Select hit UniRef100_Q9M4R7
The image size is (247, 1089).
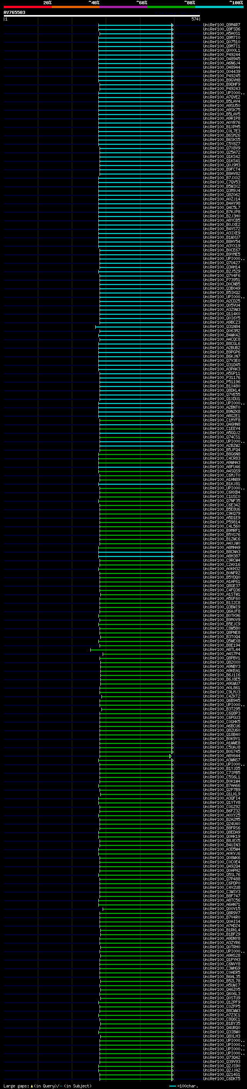(222, 25)
